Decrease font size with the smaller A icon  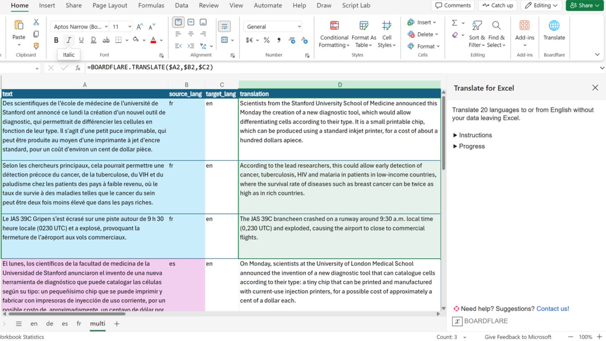pos(152,27)
